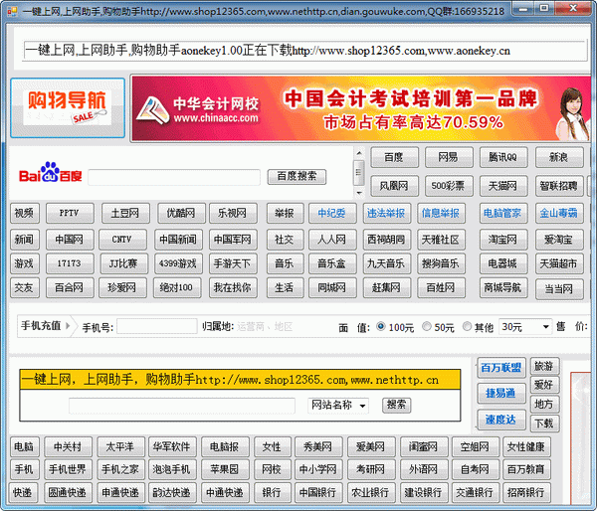Viewport: 597px width, 511px height.
Task: Open 当当网 shopping button
Action: coord(559,289)
